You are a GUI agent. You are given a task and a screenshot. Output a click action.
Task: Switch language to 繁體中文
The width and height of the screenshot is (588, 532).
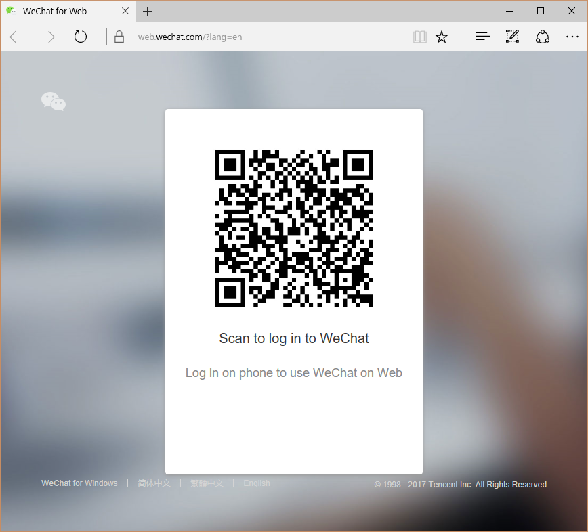click(207, 483)
